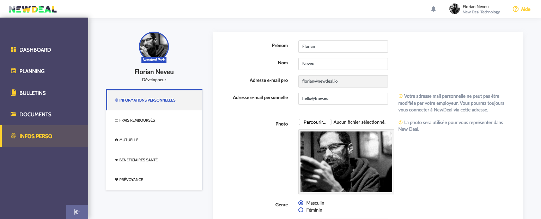Select the Masculin radio button
541x219 pixels.
pos(301,203)
